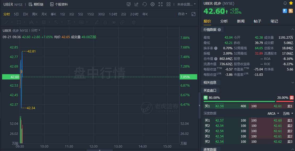Open the ARCA exchange dropdown
Image resolution: width=295 pixels, height=151 pixels.
(273, 113)
